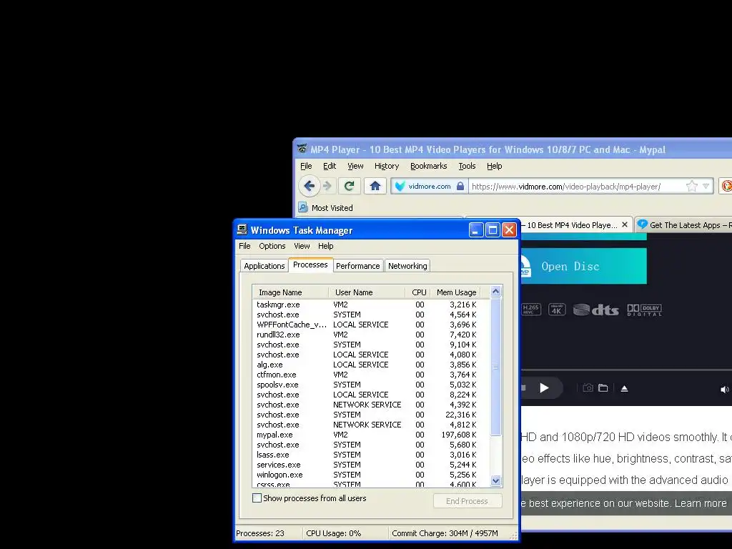Select the spoolsv.exe process row
This screenshot has height=549, width=732.
pyautogui.click(x=371, y=385)
